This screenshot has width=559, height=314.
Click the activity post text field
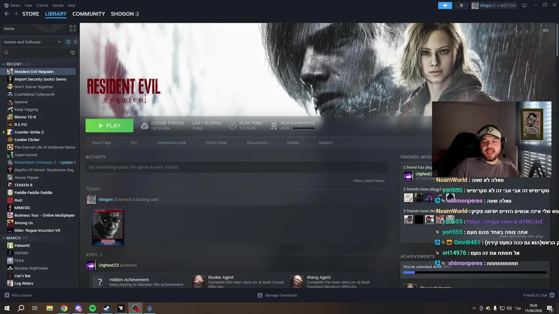point(236,167)
